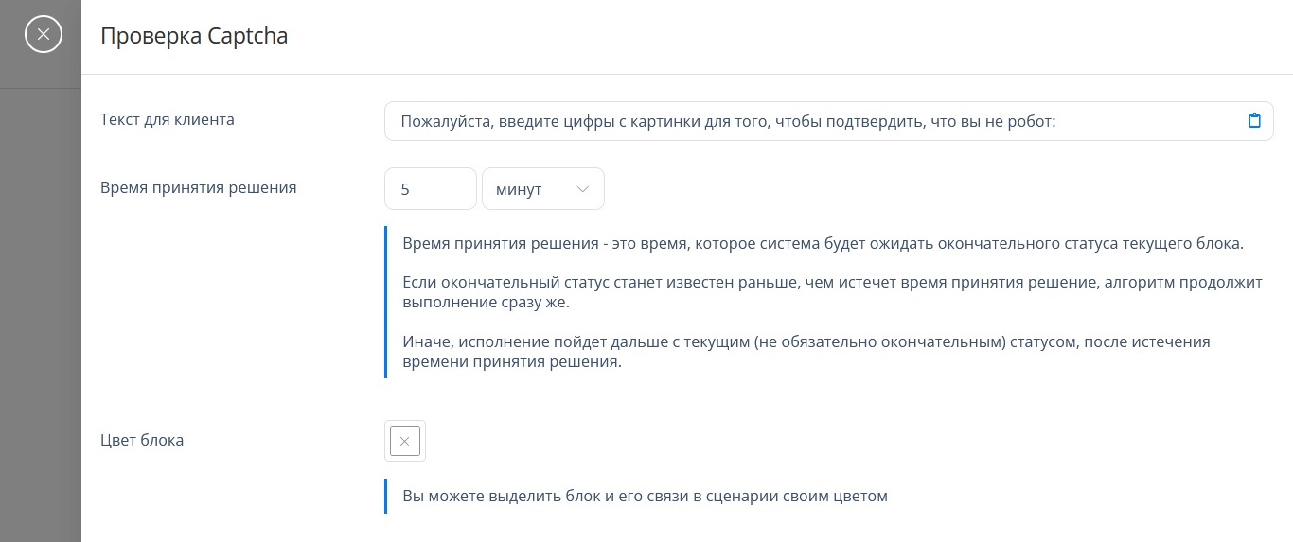Click the blue bar beside the decision time note
This screenshot has height=542, width=1293.
coord(386,303)
